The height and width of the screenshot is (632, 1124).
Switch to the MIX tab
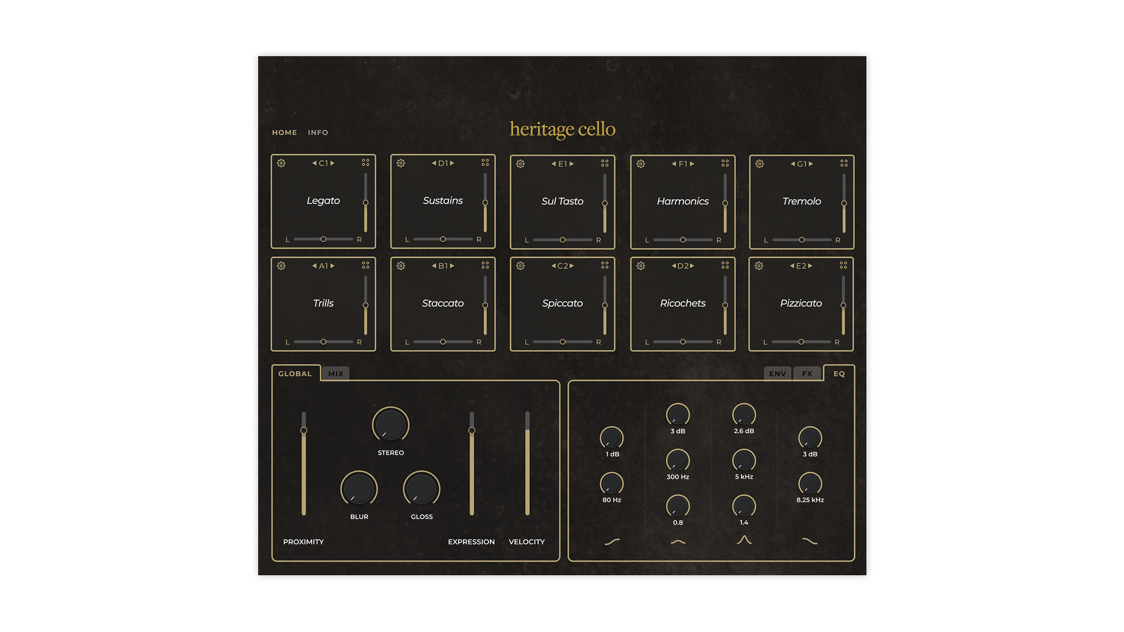[335, 373]
